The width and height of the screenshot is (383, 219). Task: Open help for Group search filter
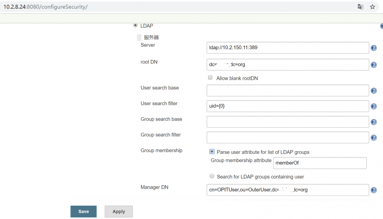(x=373, y=138)
